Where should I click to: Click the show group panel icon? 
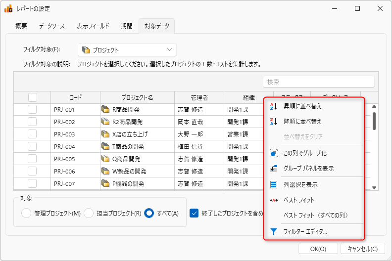tap(274, 169)
